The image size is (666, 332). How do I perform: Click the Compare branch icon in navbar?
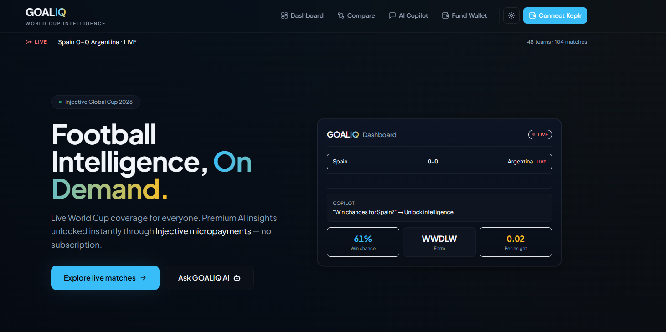coord(341,15)
